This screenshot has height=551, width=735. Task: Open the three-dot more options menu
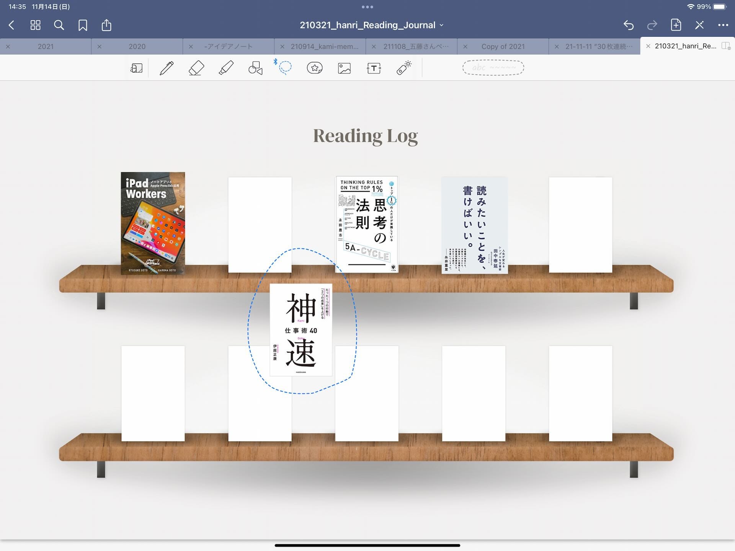click(x=723, y=25)
